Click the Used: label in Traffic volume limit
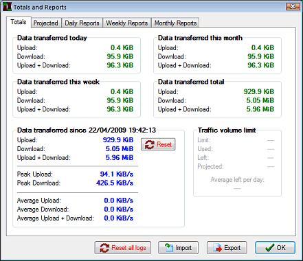The height and width of the screenshot is (261, 303). 205,149
